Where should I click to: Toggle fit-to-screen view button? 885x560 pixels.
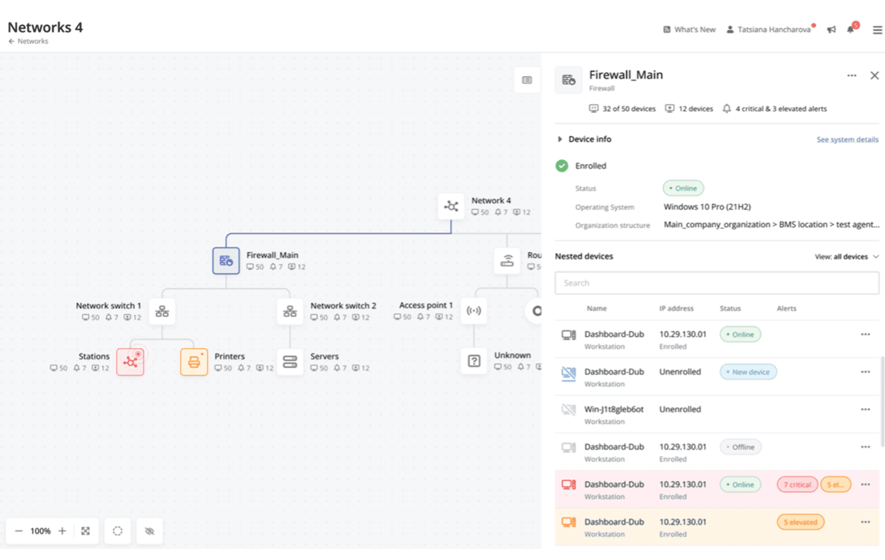pyautogui.click(x=85, y=531)
